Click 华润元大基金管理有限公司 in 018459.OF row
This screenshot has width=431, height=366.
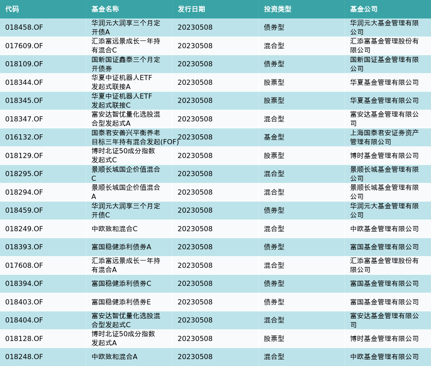[x=384, y=210]
